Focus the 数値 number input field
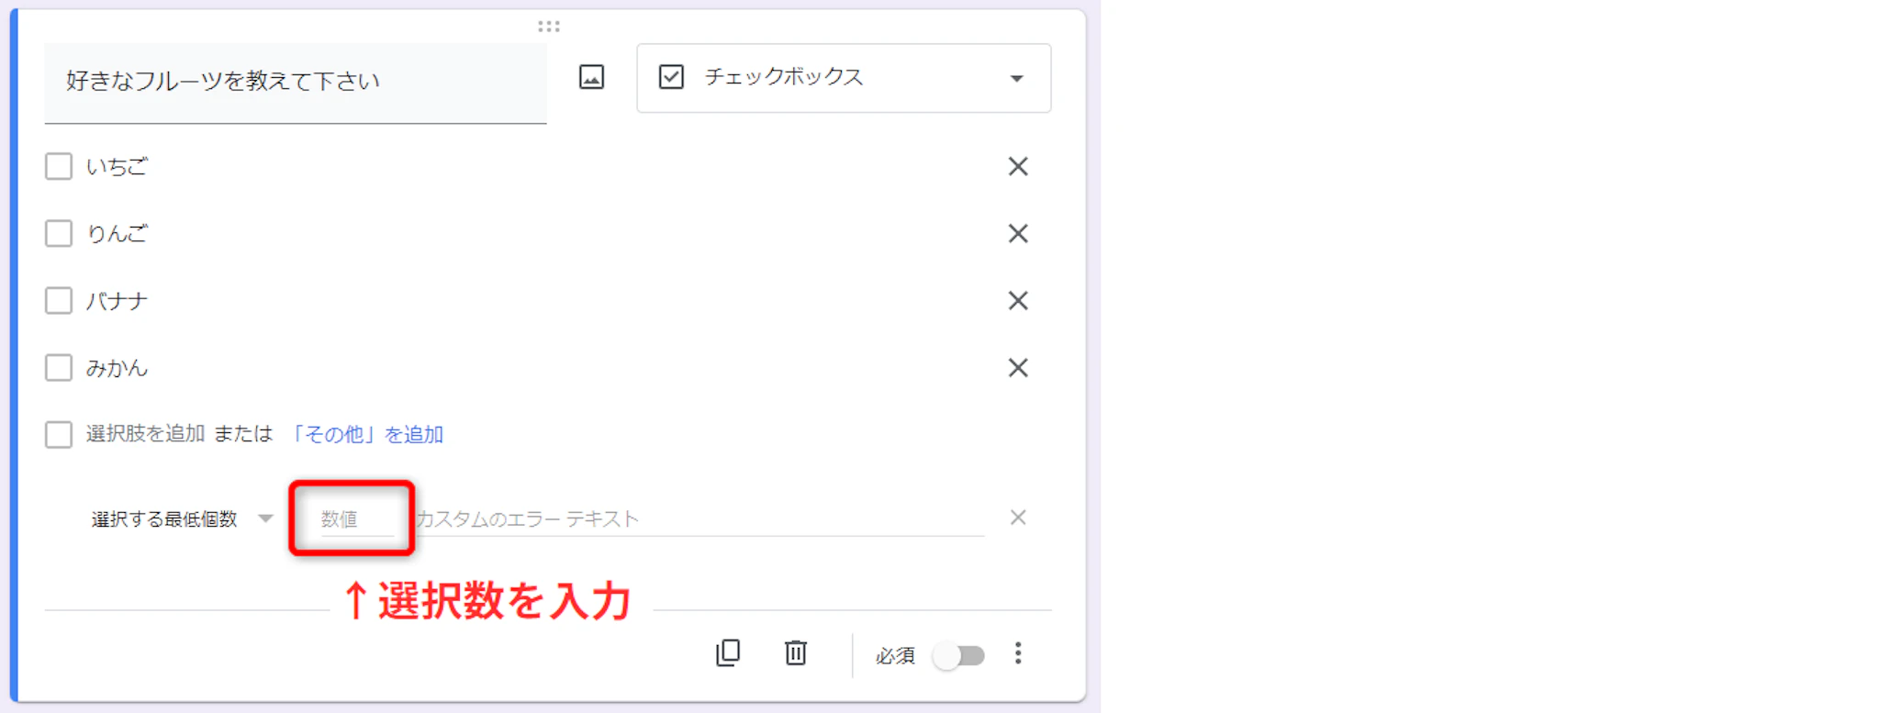The image size is (1880, 713). [x=352, y=518]
